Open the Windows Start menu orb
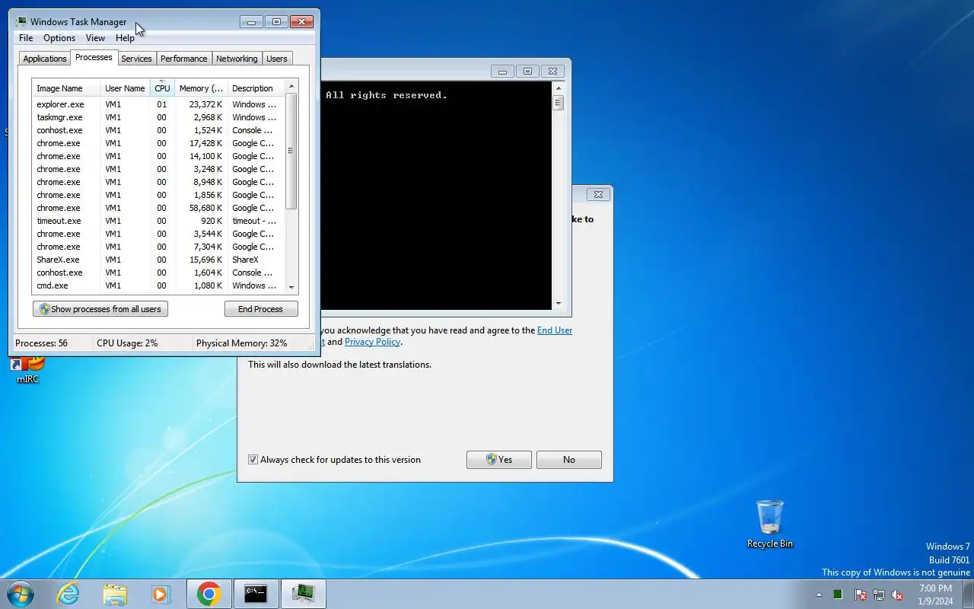This screenshot has height=609, width=974. 21,594
